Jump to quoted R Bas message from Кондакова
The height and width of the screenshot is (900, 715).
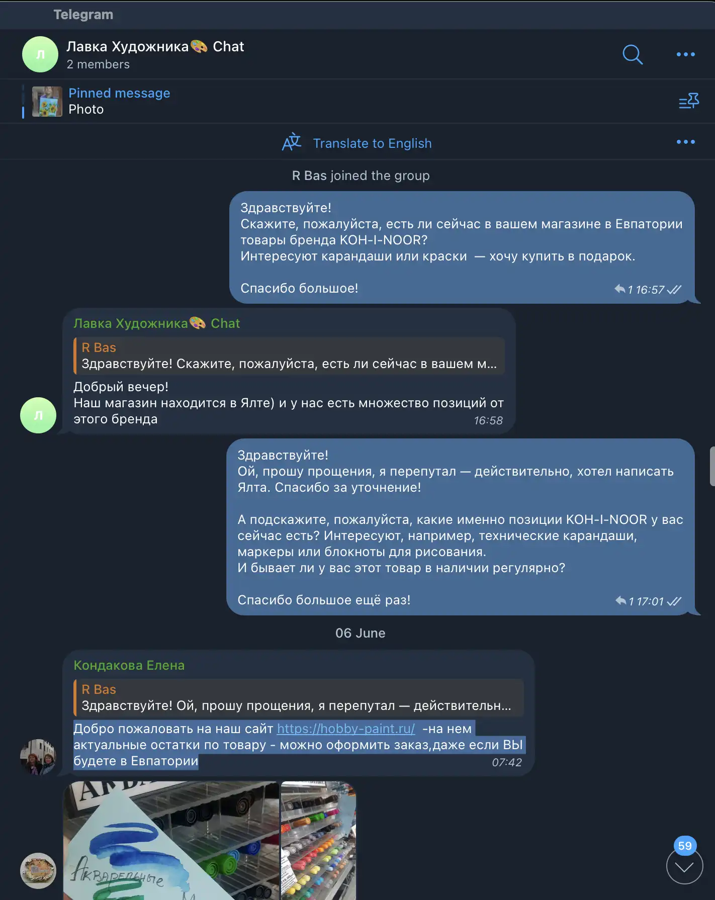(299, 697)
